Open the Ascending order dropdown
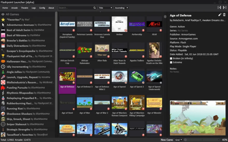 coord(122,8)
